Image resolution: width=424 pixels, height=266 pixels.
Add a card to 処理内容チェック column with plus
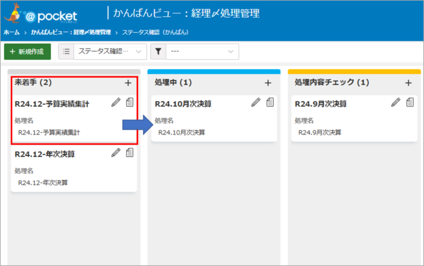click(x=408, y=83)
